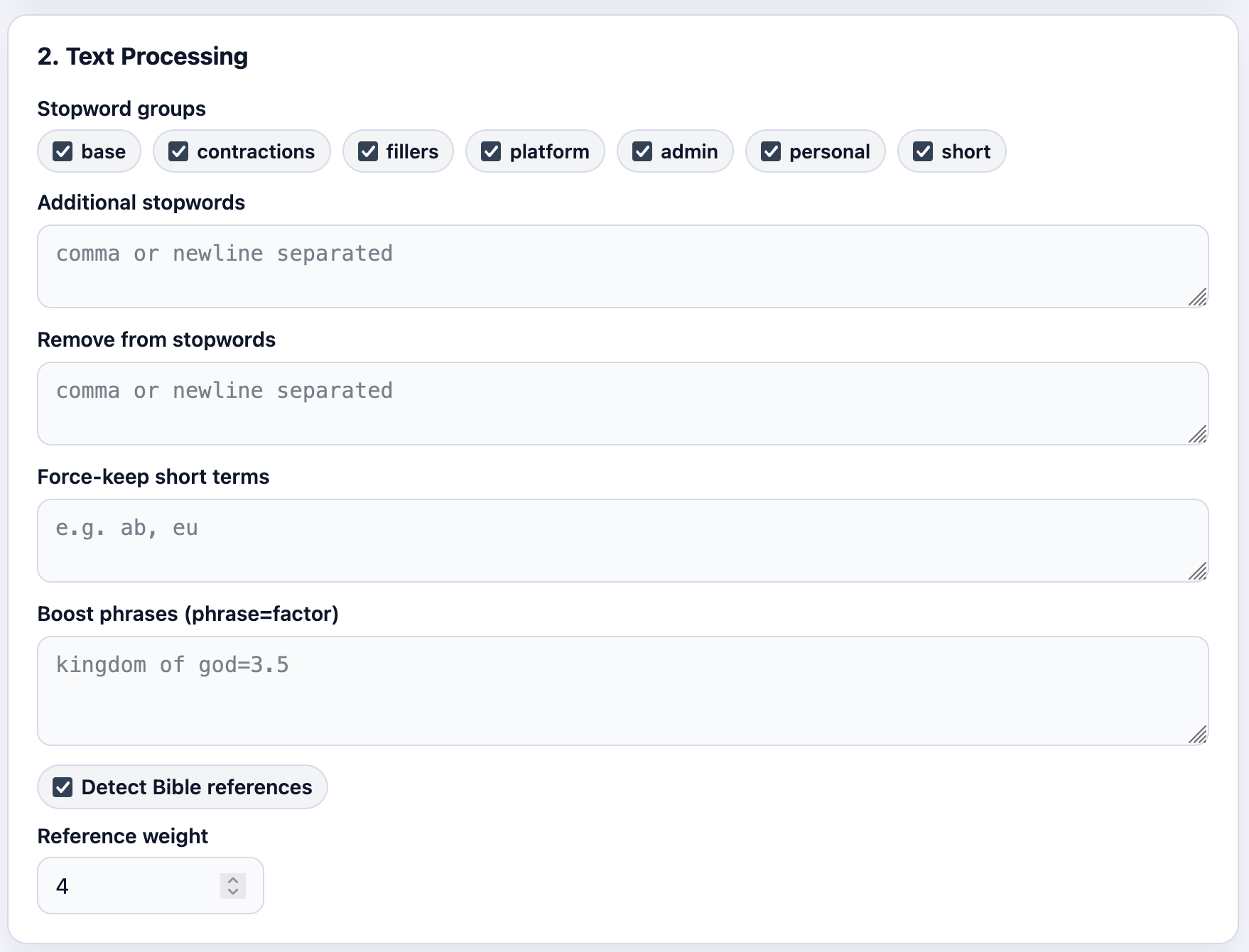Disable the short stopword group
This screenshot has height=952, width=1249.
pos(923,151)
